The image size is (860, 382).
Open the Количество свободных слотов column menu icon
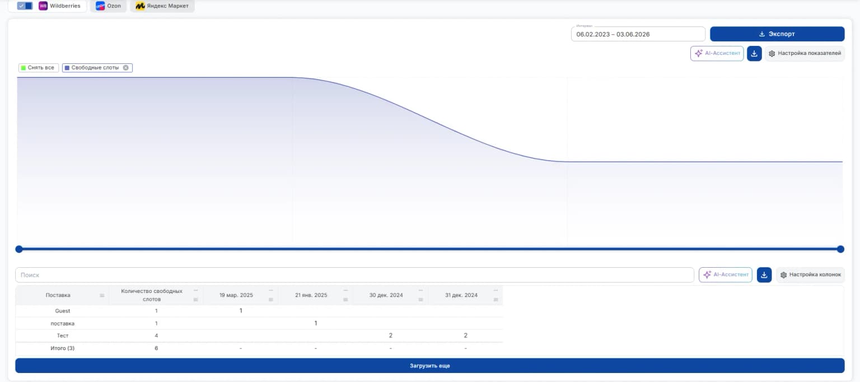196,300
